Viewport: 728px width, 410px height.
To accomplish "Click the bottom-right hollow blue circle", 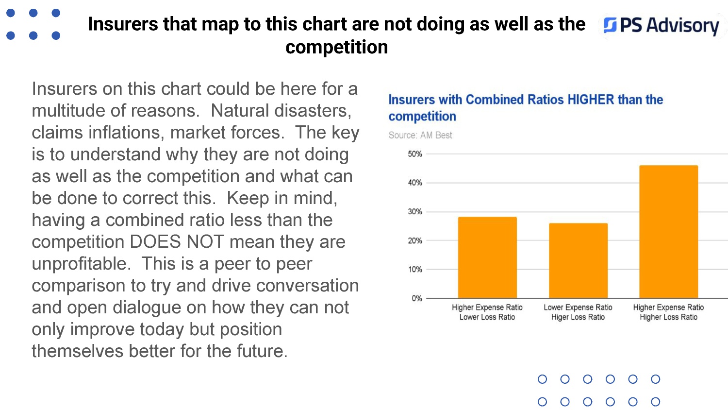I will pyautogui.click(x=655, y=402).
